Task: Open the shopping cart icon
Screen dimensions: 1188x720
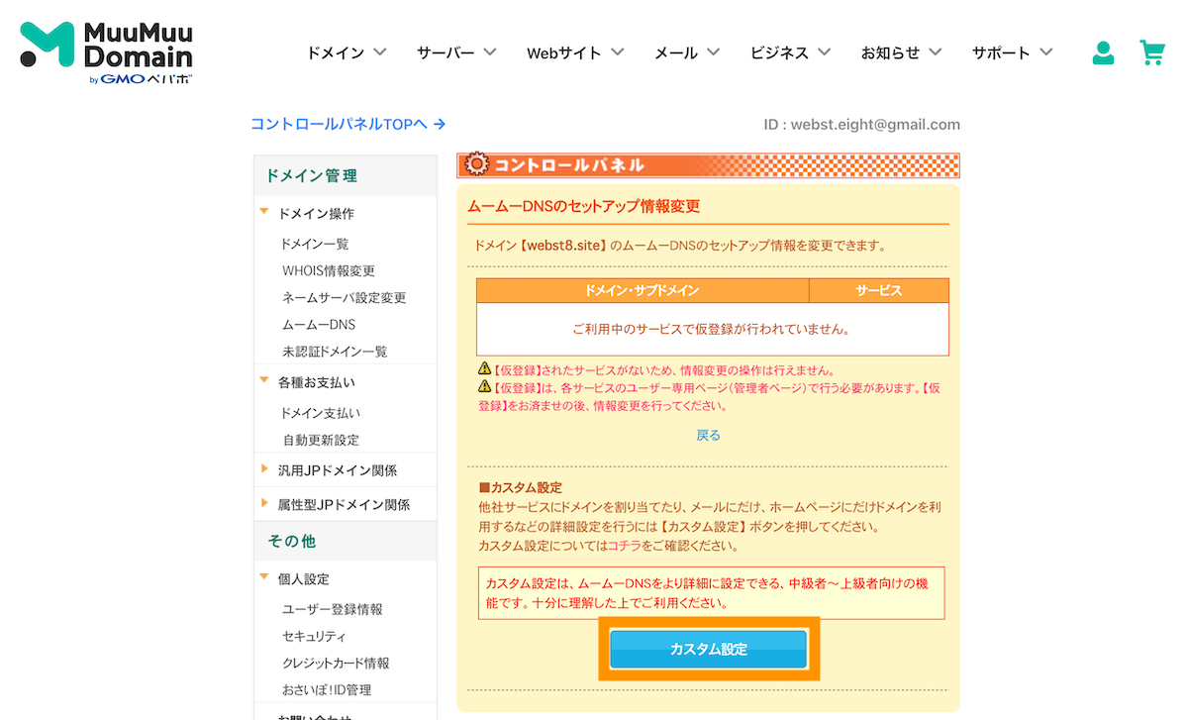Action: [x=1152, y=52]
